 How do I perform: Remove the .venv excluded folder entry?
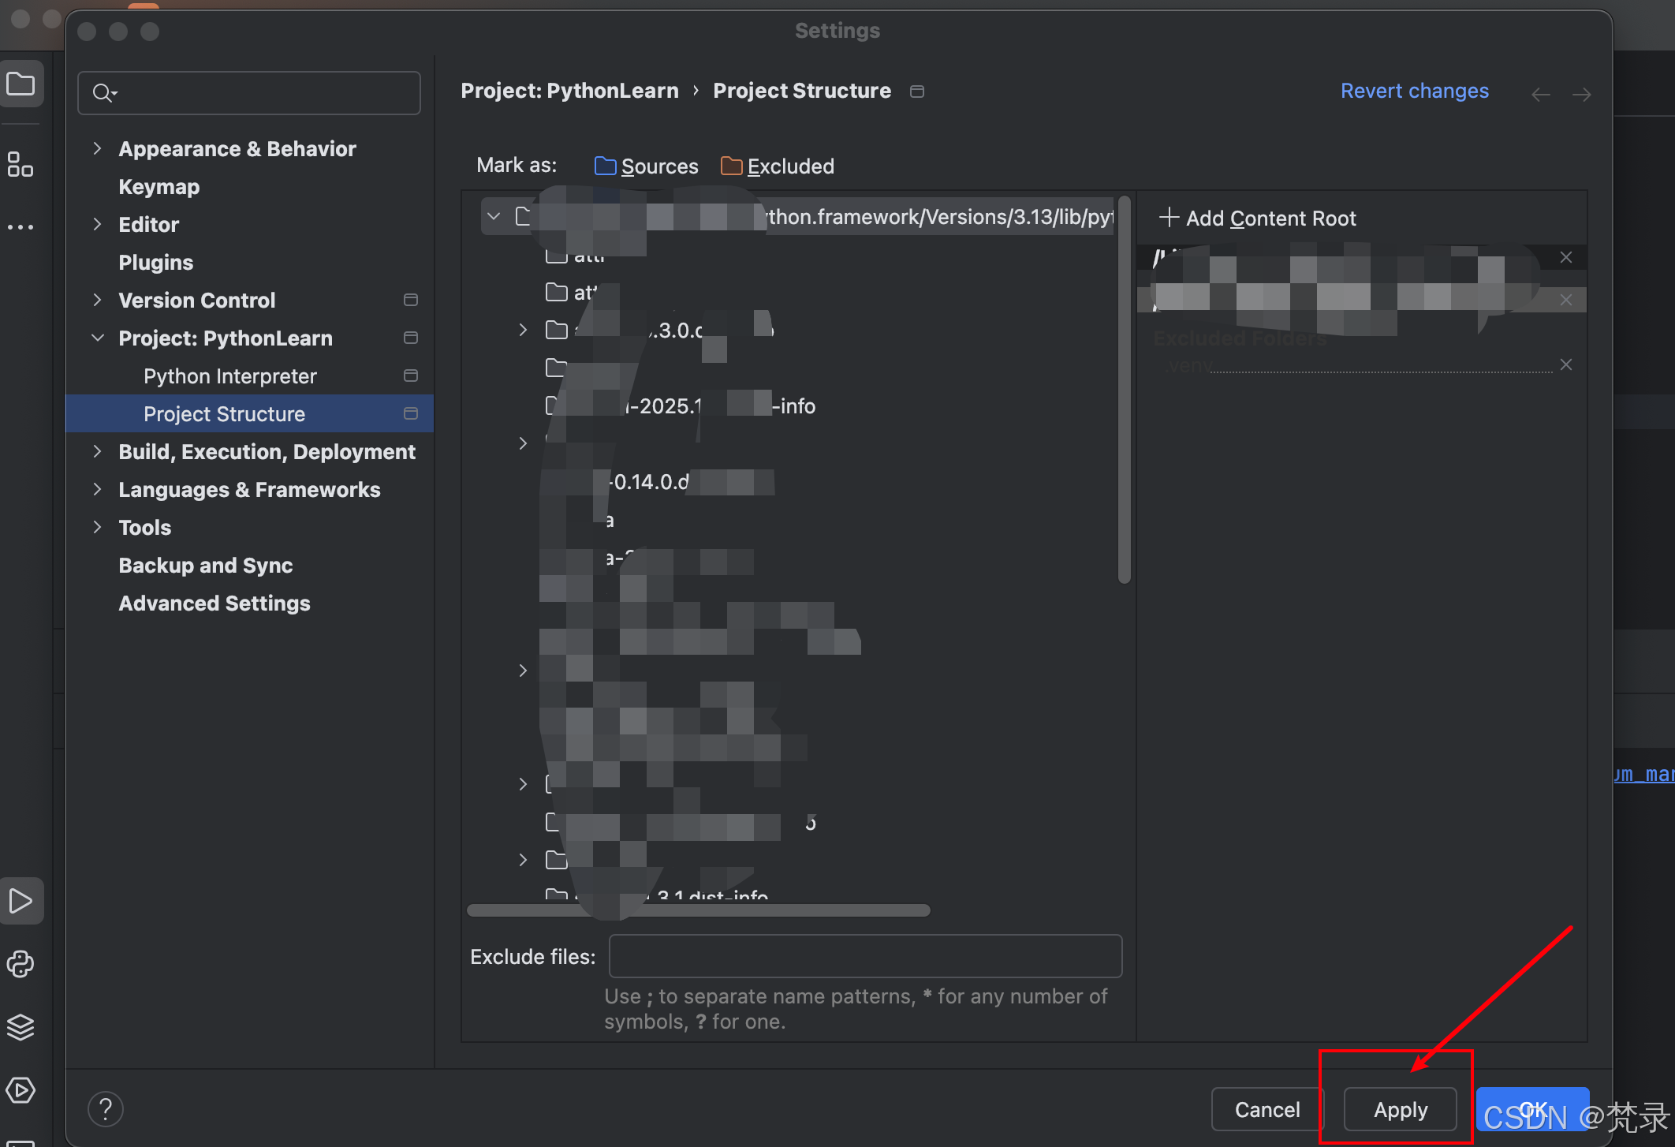1566,364
